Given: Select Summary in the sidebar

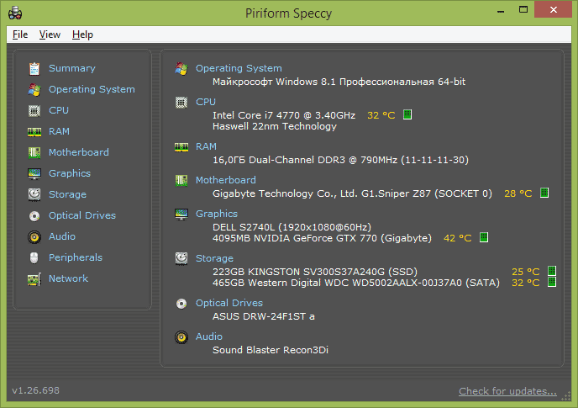Looking at the screenshot, I should point(72,68).
